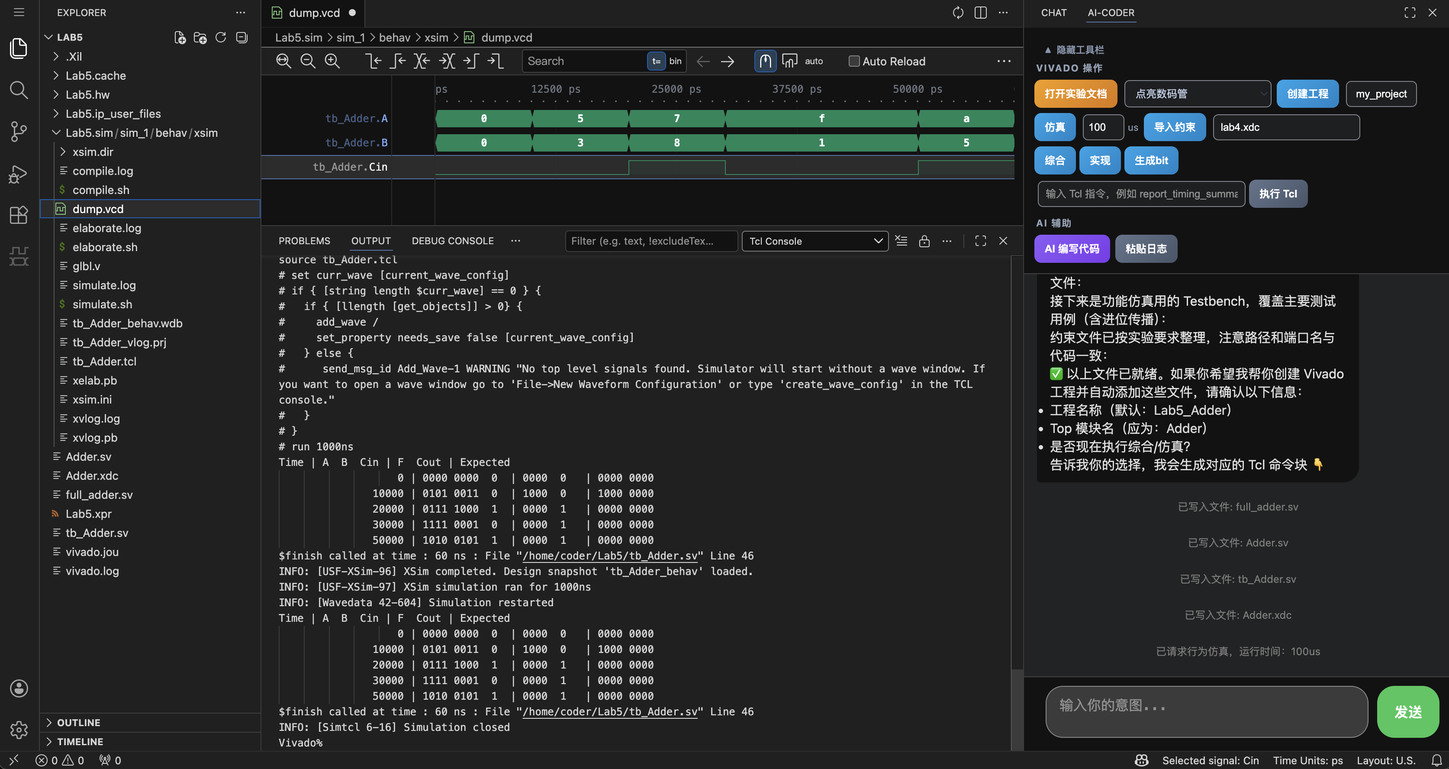Toggle the lock on the output panel
Screen dimensions: 1449x769
[x=924, y=240]
